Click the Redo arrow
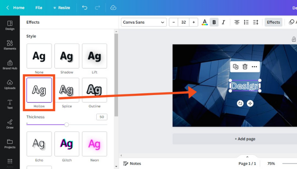This screenshot has width=297, height=169. pyautogui.click(x=97, y=8)
